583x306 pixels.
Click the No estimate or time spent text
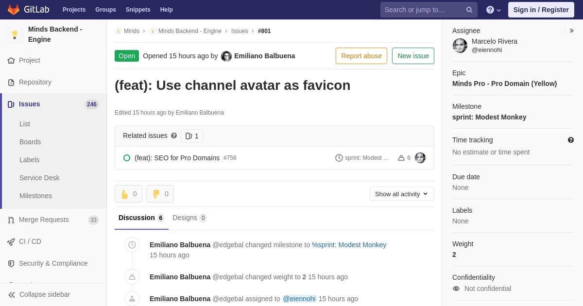tap(491, 152)
